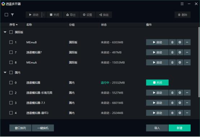Check the MEmuA row checkbox

[11, 62]
